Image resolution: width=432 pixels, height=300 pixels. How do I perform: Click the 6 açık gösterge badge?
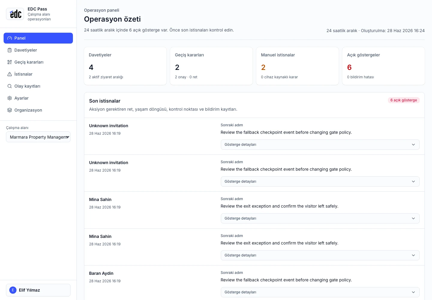point(403,100)
